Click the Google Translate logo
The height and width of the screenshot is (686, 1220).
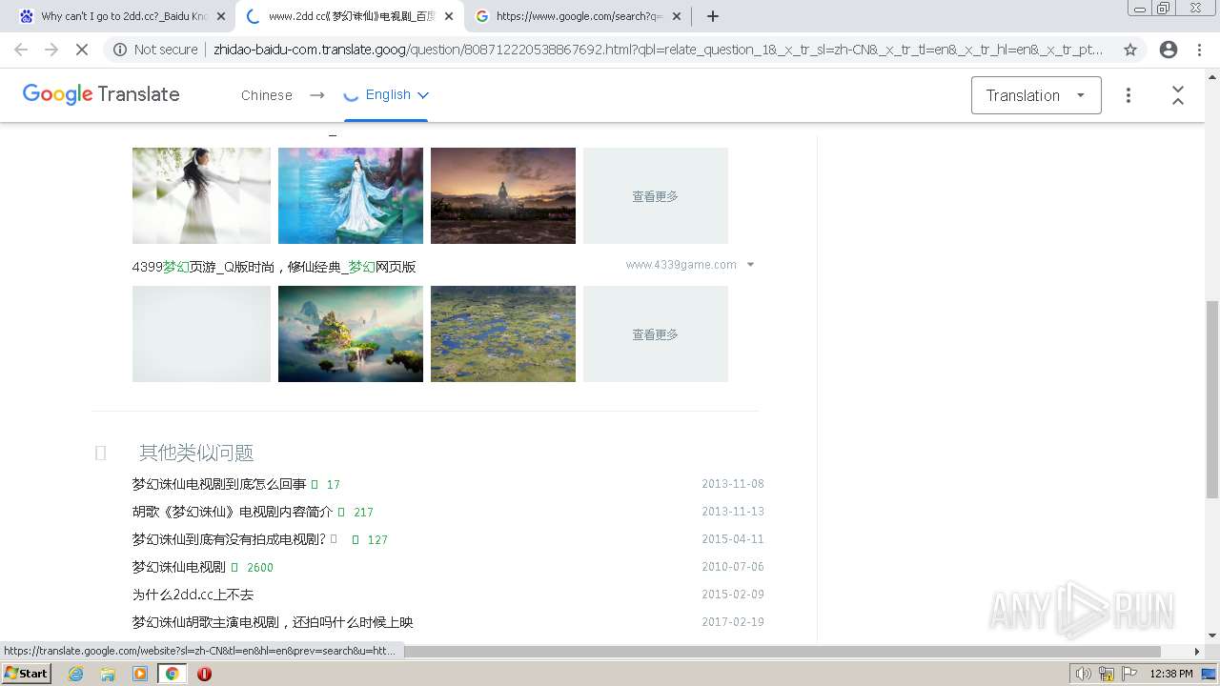(101, 94)
